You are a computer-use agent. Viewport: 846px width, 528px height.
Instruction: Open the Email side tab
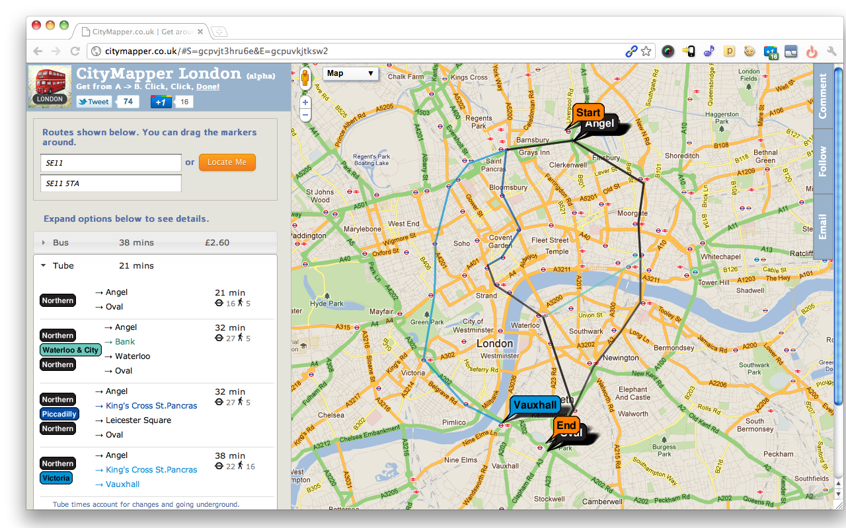(x=823, y=226)
